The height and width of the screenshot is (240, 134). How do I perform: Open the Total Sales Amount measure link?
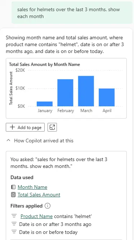(39, 195)
